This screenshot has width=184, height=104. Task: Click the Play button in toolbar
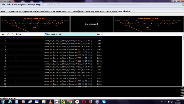[47, 5]
